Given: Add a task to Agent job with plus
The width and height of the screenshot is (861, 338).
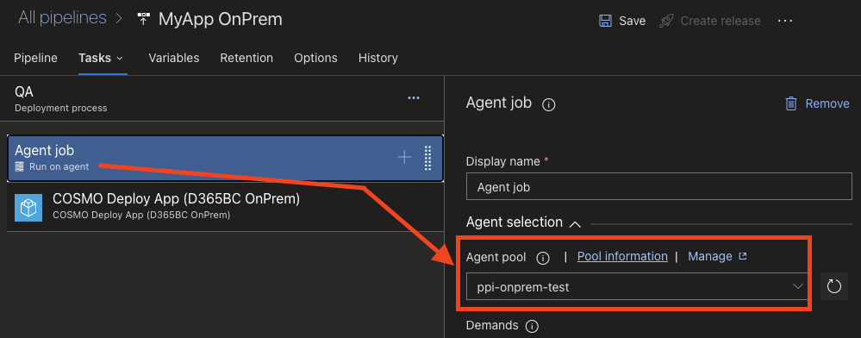Looking at the screenshot, I should (x=404, y=158).
